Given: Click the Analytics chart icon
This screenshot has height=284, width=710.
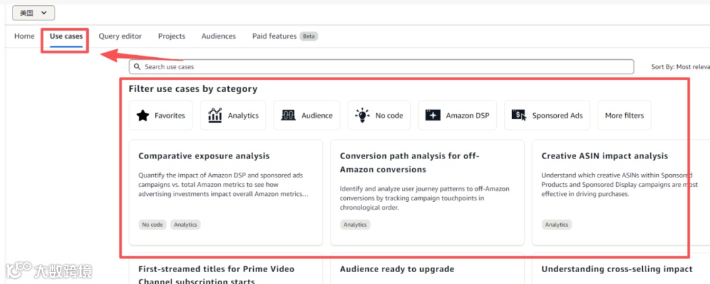Looking at the screenshot, I should [215, 115].
